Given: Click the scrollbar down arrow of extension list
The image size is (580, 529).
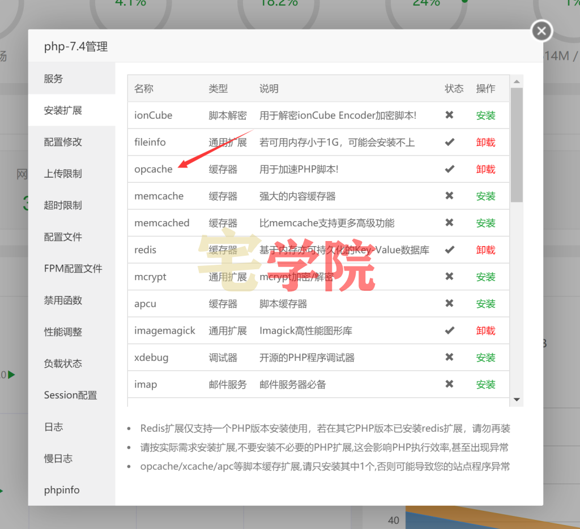Looking at the screenshot, I should (517, 399).
